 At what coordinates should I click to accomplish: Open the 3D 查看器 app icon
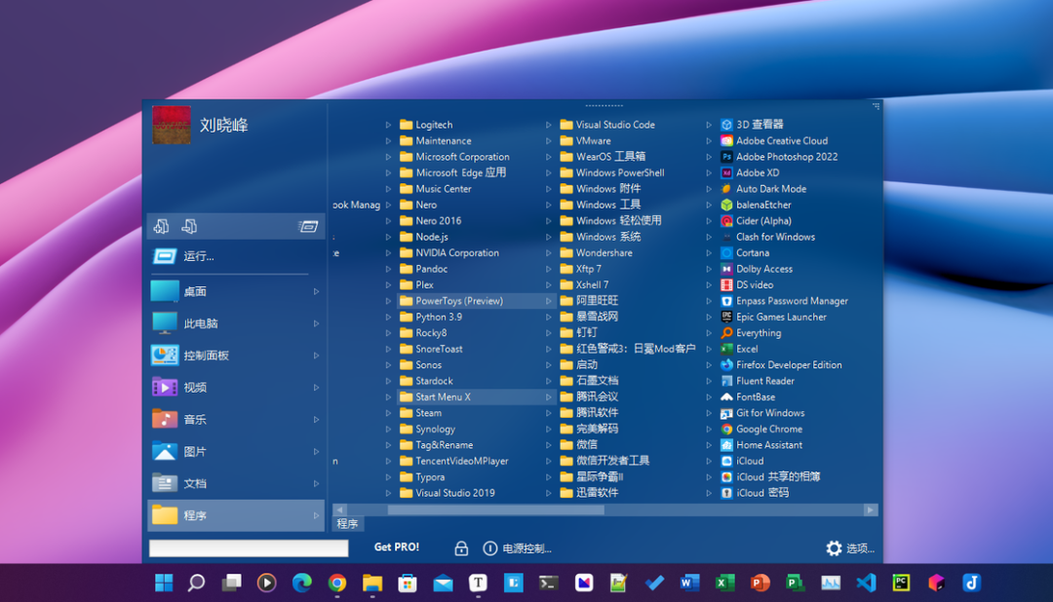726,124
